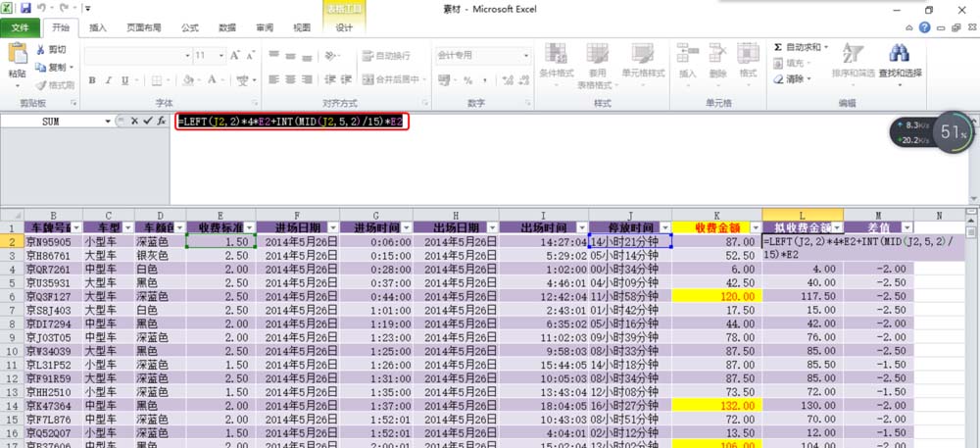The image size is (980, 448).
Task: Click the Save icon in quick access toolbar
Action: 25,8
